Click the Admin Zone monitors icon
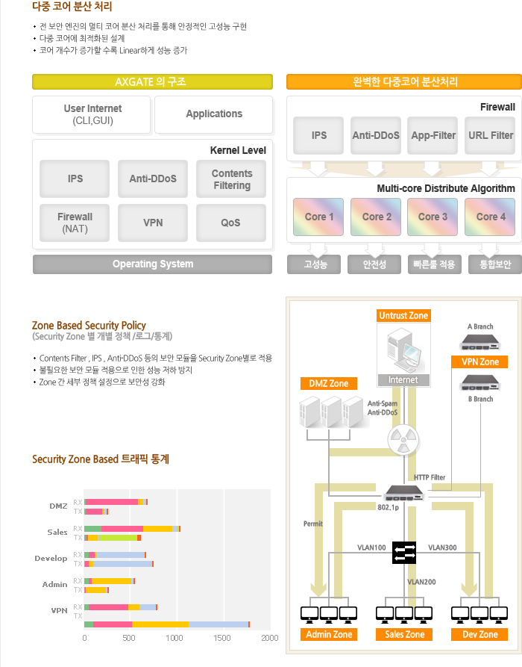This screenshot has height=667, width=522. (x=329, y=614)
